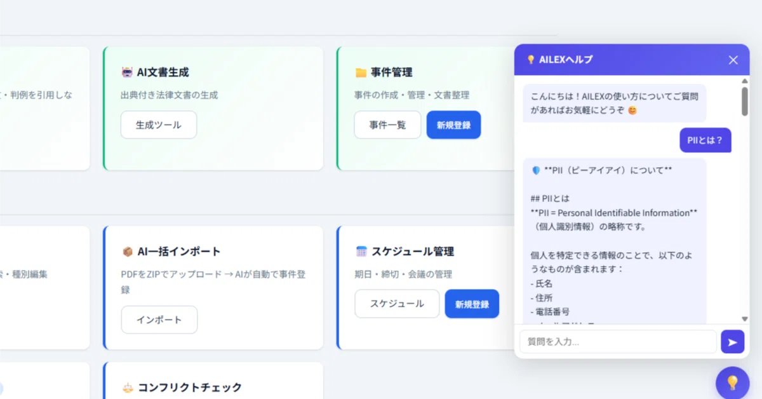Click the PDFをZIPでアップロード description text

point(214,282)
